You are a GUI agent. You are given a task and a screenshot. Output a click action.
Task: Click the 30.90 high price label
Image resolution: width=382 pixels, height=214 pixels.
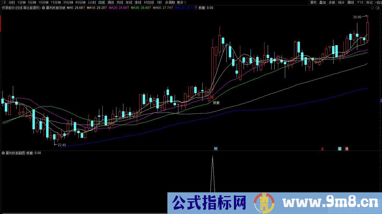(357, 17)
